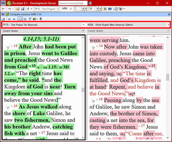Click verse number 17 in right pane
This screenshot has height=142, width=172.
[143, 126]
